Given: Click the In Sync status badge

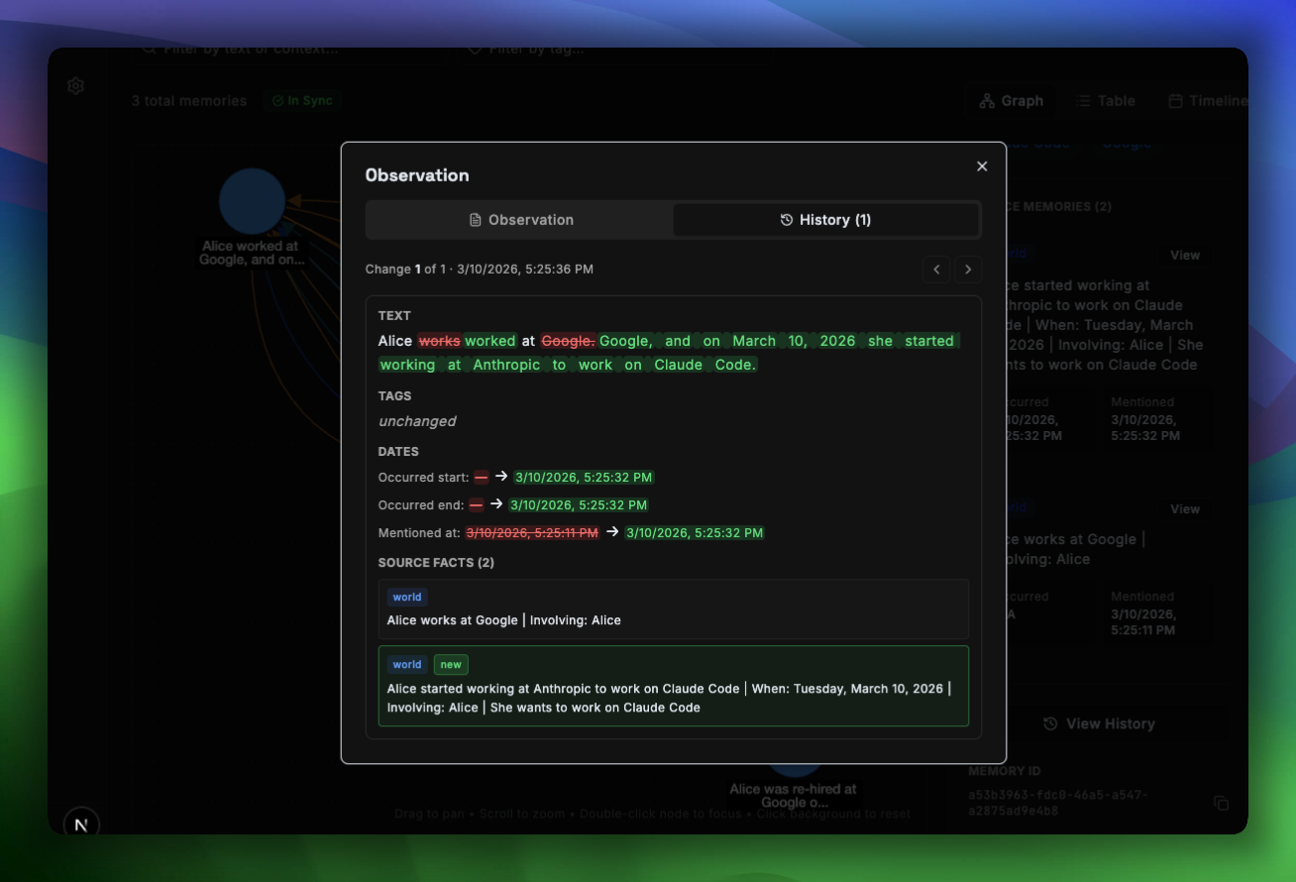Looking at the screenshot, I should point(302,100).
